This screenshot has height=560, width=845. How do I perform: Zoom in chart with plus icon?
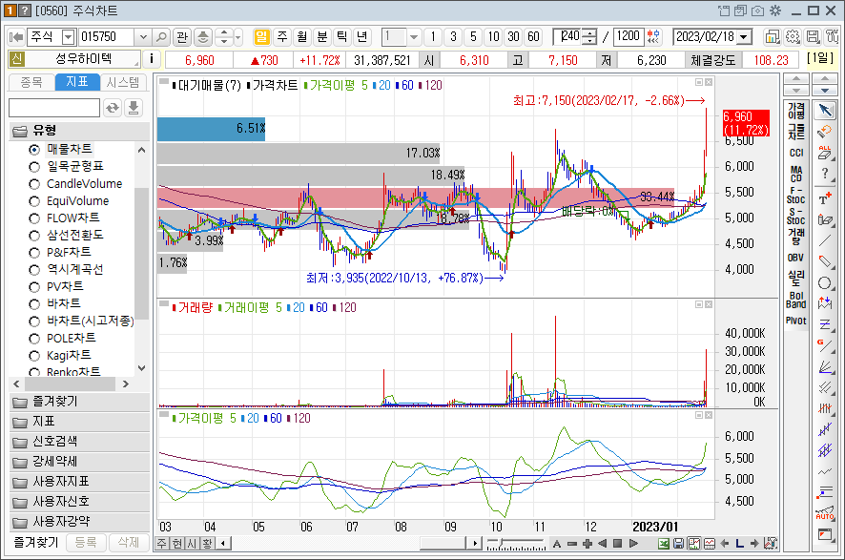[x=587, y=543]
